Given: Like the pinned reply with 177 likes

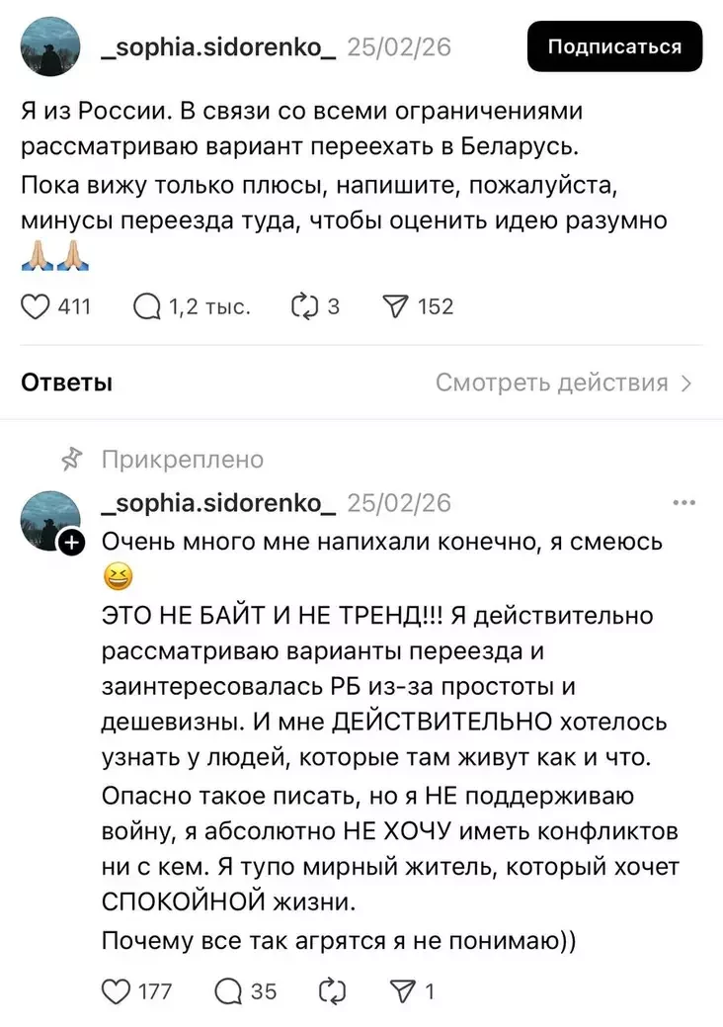Looking at the screenshot, I should click(x=117, y=990).
